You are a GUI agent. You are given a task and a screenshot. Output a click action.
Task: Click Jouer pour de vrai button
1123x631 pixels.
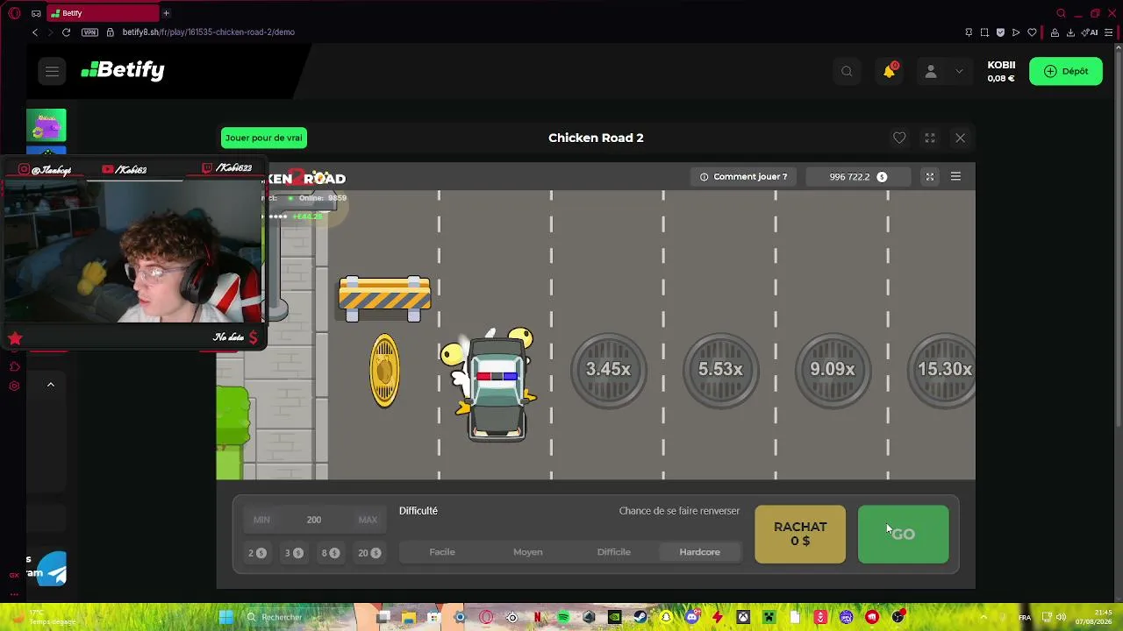click(x=263, y=138)
